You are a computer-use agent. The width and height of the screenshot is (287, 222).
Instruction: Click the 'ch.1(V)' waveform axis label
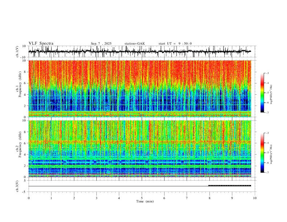[17, 52]
